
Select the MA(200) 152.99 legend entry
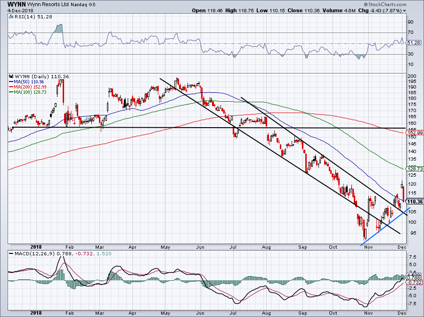[28, 87]
